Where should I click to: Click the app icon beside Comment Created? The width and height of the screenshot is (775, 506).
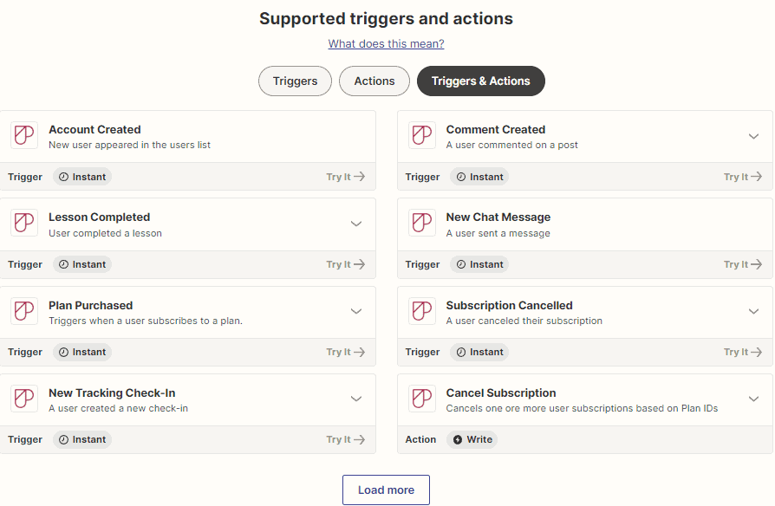click(422, 136)
